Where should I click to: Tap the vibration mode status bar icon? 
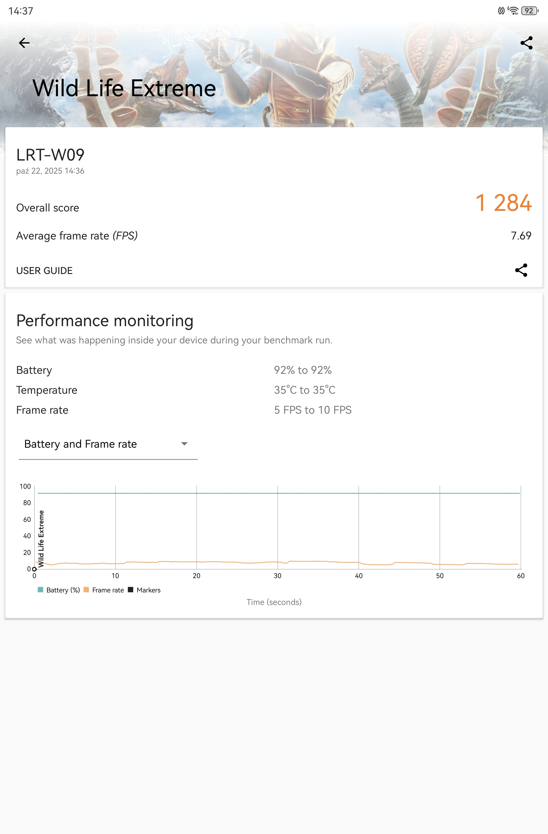[501, 11]
